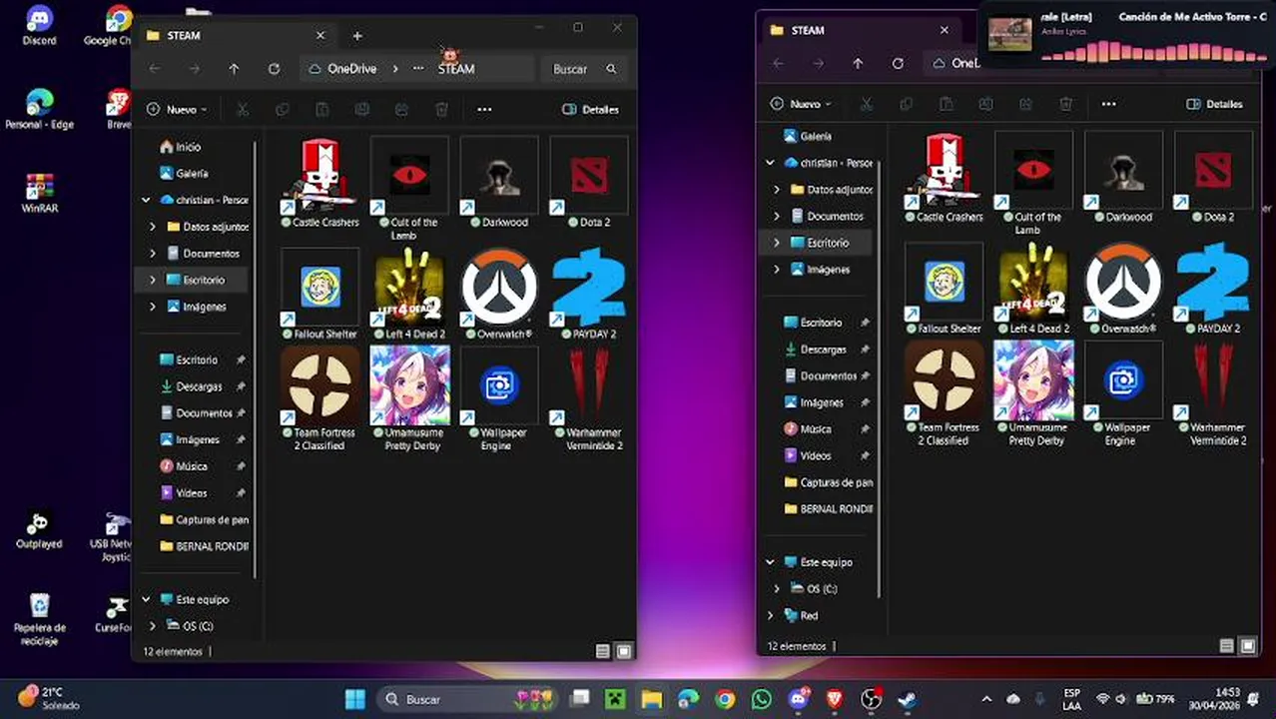1276x719 pixels.
Task: Open Galería in right sidebar
Action: pos(816,136)
